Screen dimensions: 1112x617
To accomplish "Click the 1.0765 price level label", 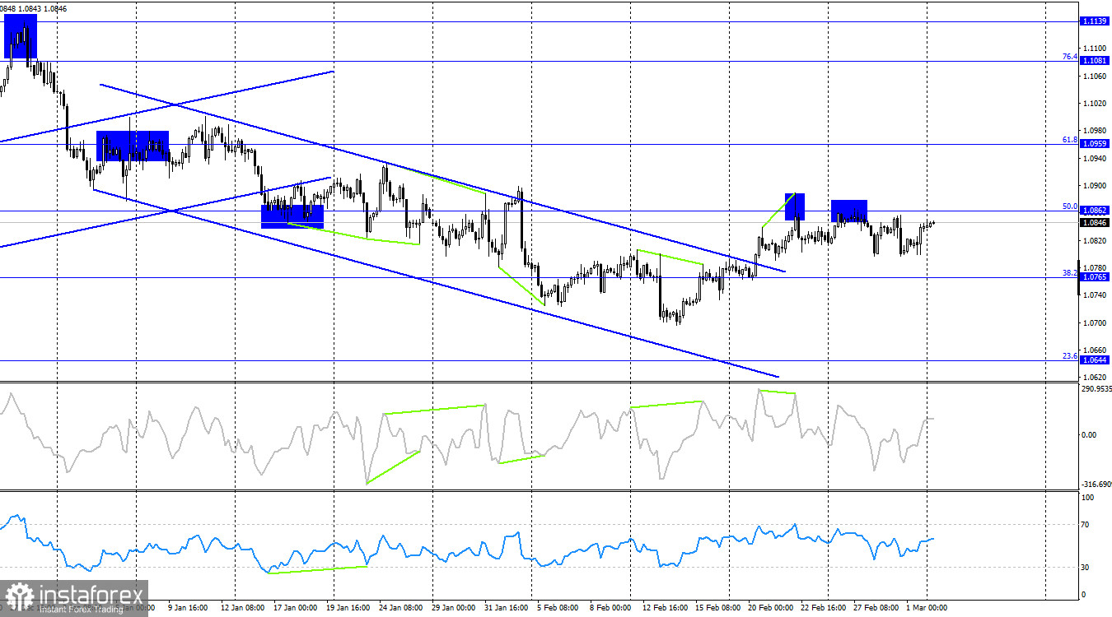I will pos(1095,277).
